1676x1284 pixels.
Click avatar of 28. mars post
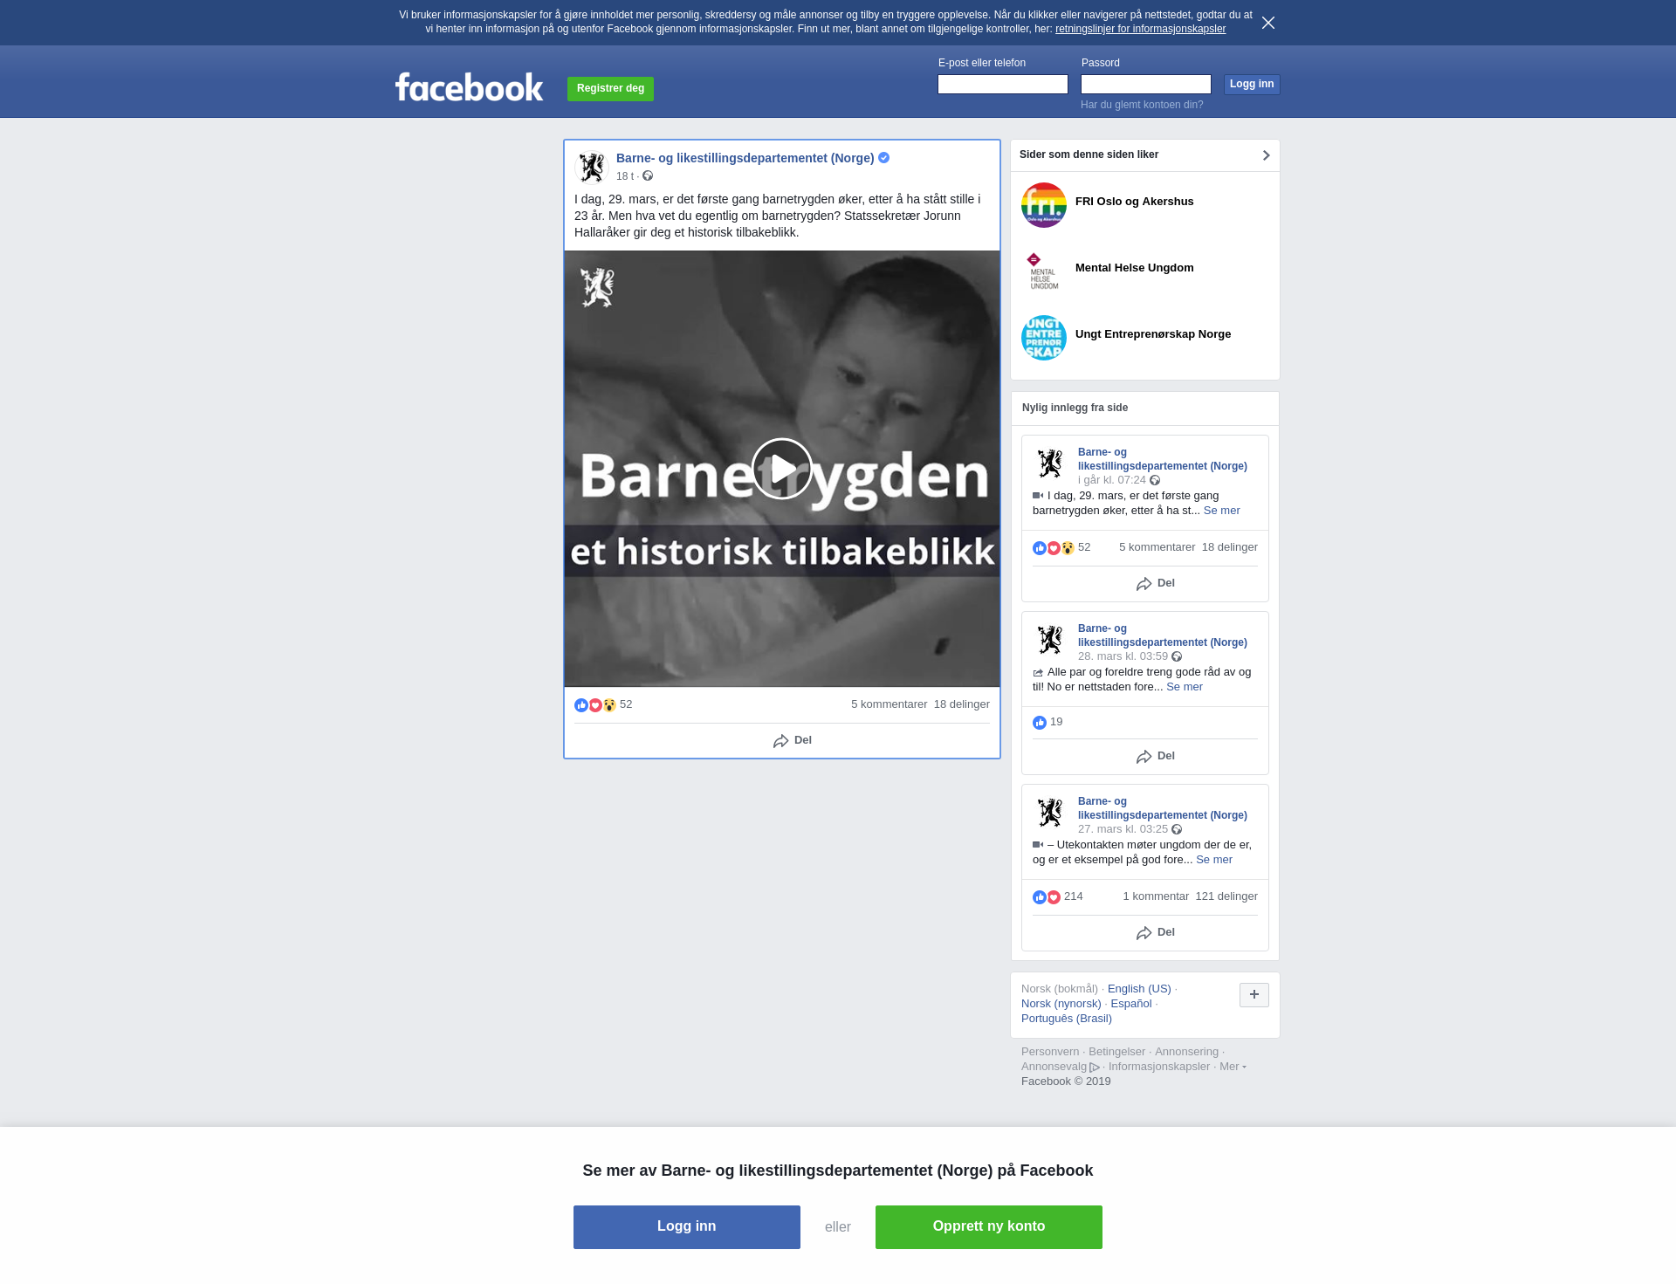coord(1050,640)
